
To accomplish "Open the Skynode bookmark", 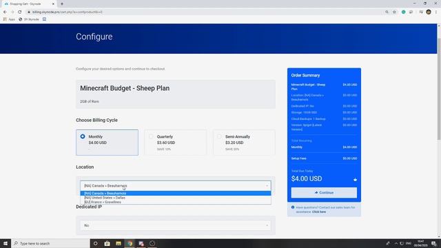I will pos(29,19).
